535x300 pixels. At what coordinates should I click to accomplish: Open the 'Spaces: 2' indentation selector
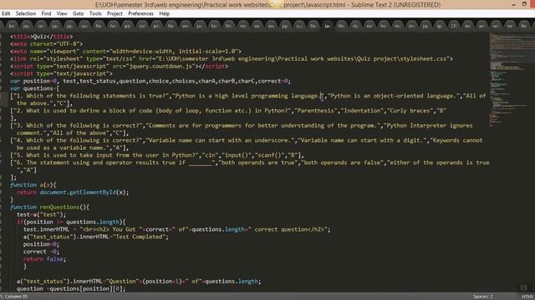click(483, 297)
